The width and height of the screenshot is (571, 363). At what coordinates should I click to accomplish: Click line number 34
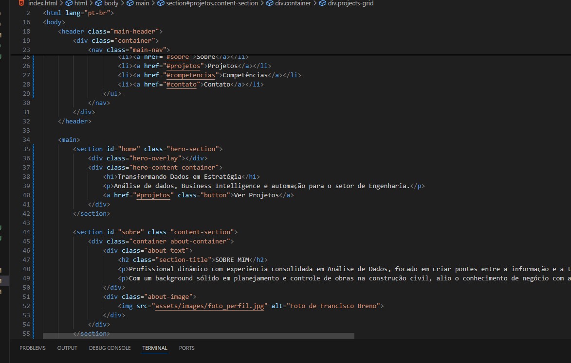pos(26,139)
